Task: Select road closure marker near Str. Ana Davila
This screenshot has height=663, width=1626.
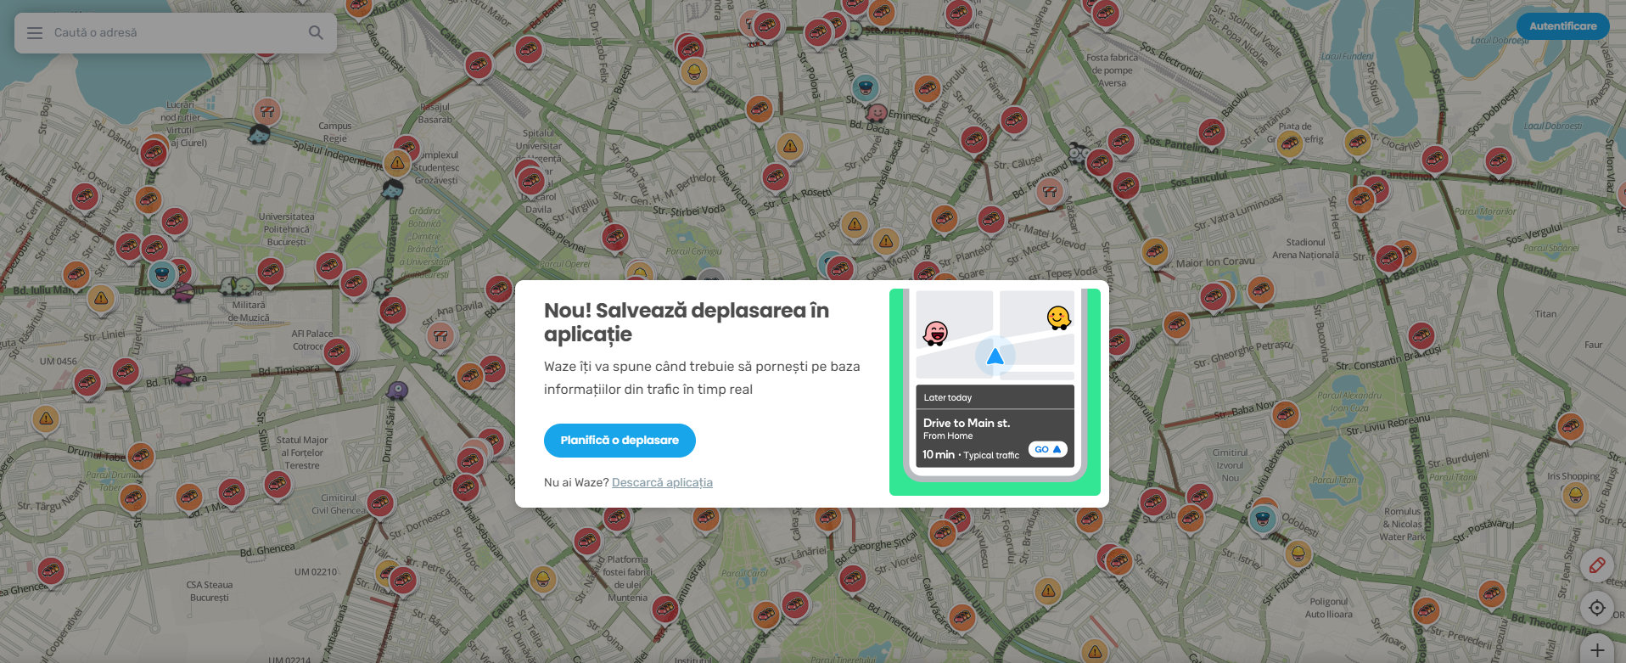Action: coord(440,335)
